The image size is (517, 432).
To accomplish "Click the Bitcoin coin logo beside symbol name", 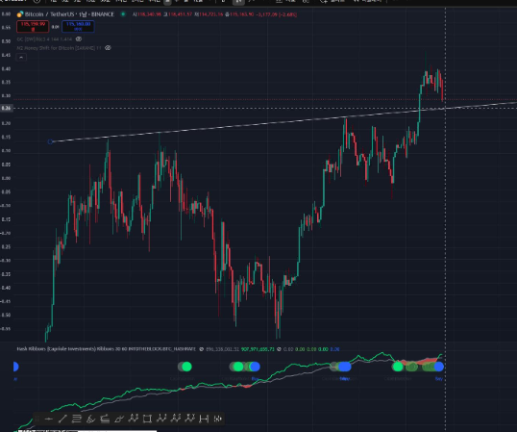I will (x=20, y=14).
